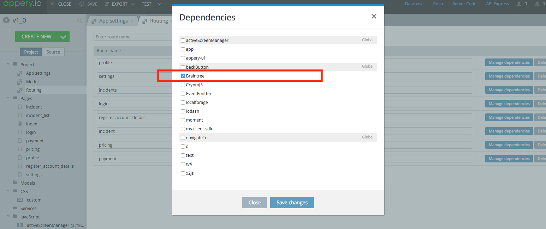
Task: Tick the moment dependency checkbox
Action: point(183,120)
